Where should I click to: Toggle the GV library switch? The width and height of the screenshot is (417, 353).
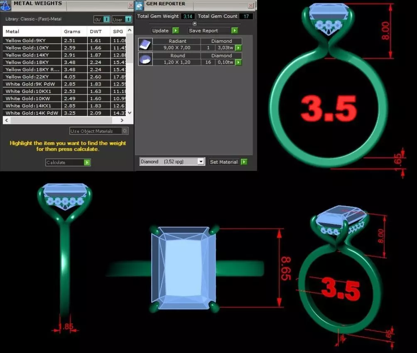click(106, 19)
